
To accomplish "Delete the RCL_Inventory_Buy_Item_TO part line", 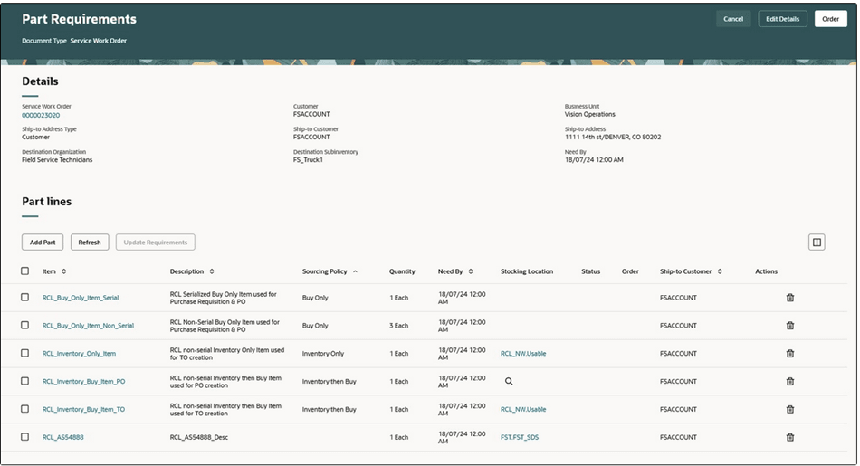I will [789, 410].
